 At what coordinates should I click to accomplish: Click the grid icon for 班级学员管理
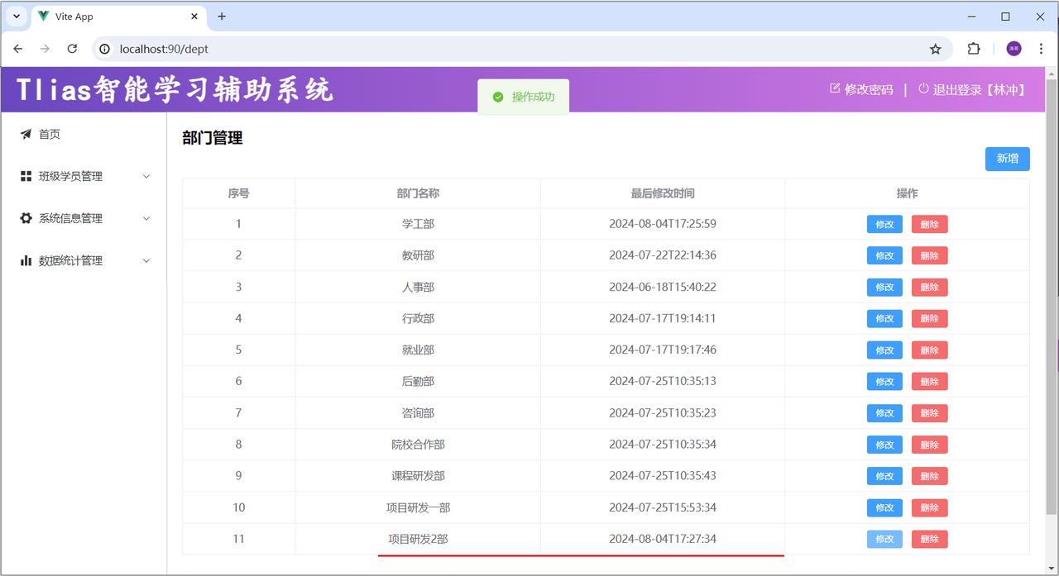[26, 176]
